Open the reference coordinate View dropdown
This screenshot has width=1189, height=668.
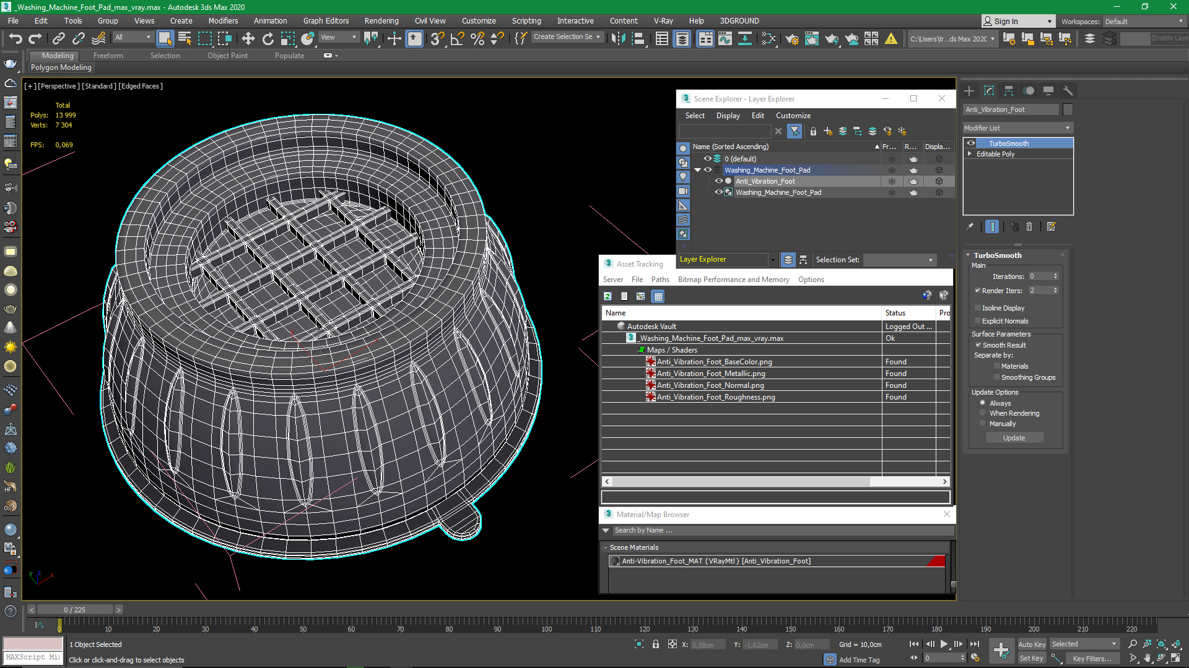click(338, 37)
